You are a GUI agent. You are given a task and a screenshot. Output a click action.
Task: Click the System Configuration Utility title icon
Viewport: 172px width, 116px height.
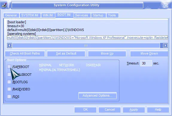[x=4, y=5]
